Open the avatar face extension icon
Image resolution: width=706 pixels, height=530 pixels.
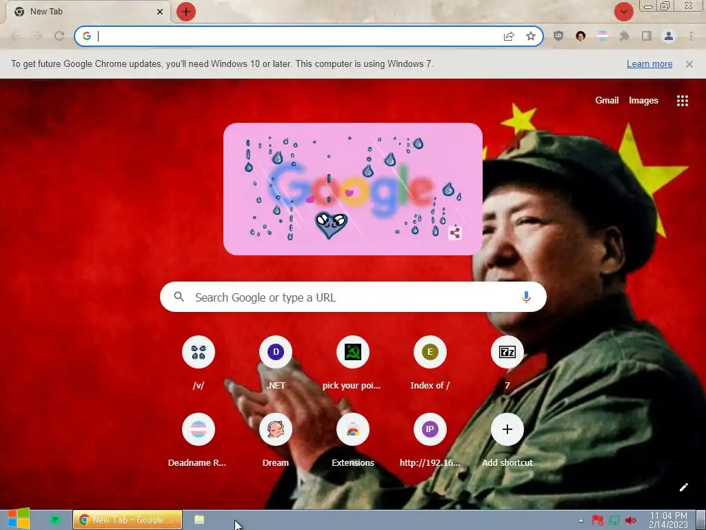click(581, 36)
